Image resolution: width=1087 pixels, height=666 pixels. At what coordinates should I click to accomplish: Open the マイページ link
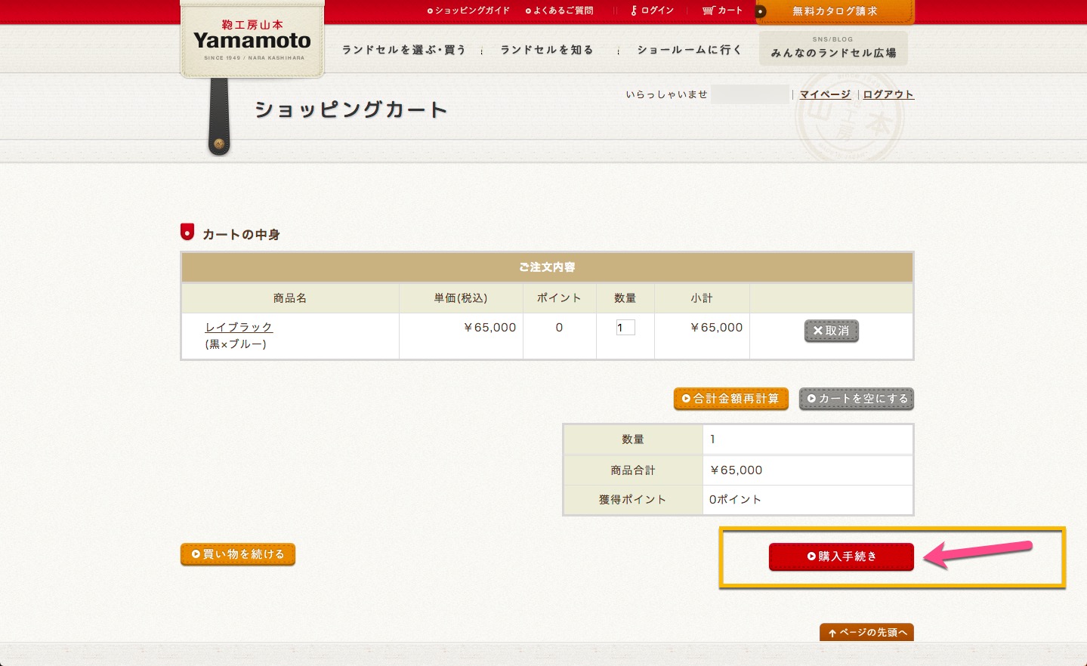pos(825,94)
